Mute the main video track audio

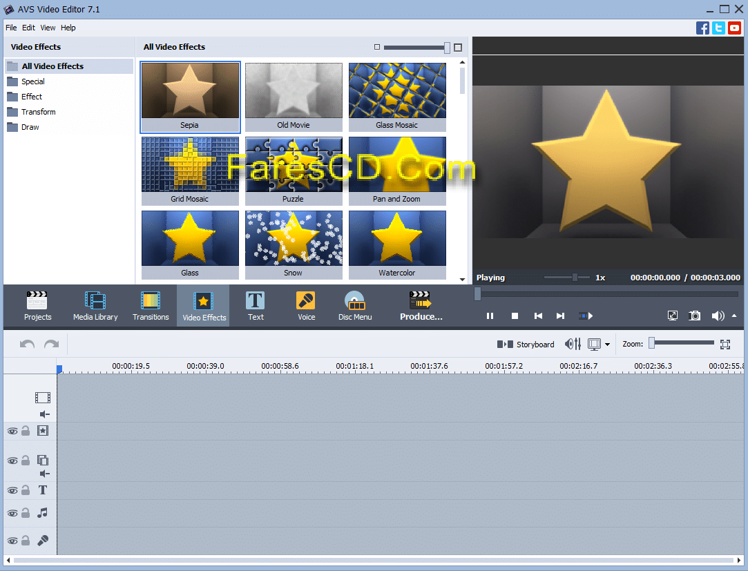pyautogui.click(x=44, y=414)
